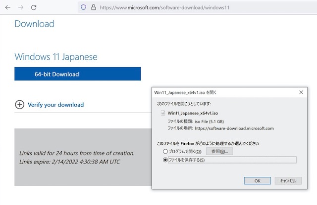
Task: Click the Links expire date text
Action: pyautogui.click(x=69, y=162)
